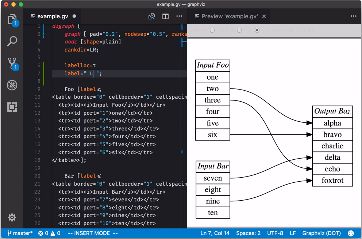Open the Debug panel
This screenshot has width=362, height=239.
[x=12, y=86]
